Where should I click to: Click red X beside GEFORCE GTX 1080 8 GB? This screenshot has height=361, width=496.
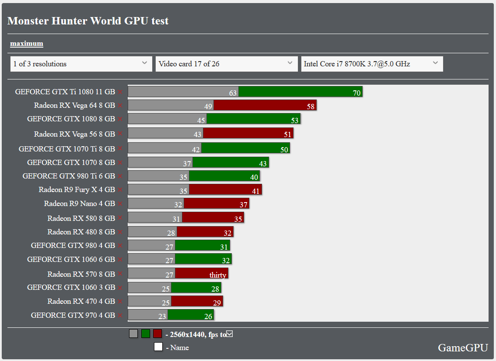coord(120,119)
